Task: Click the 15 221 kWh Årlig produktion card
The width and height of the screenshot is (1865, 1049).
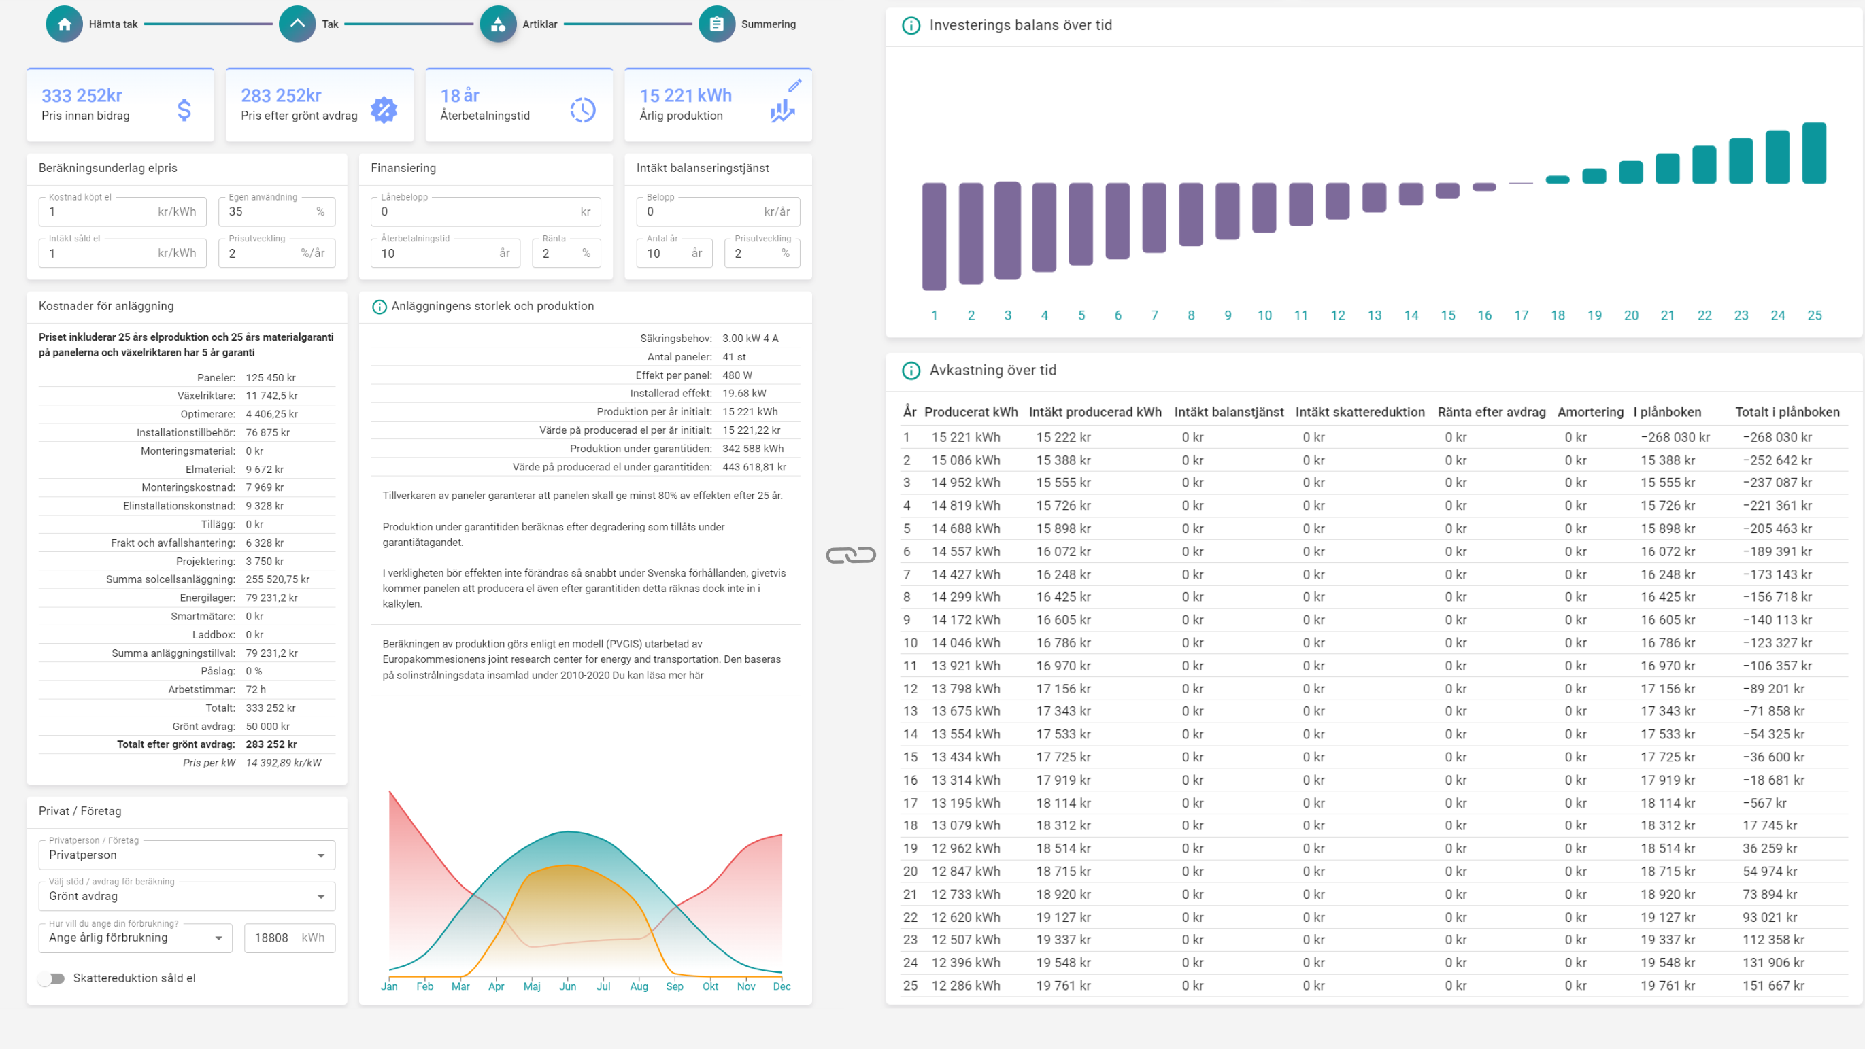Action: 718,105
